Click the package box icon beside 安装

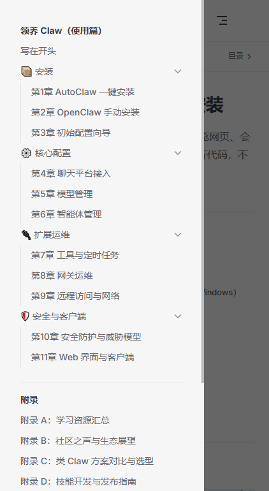click(26, 71)
